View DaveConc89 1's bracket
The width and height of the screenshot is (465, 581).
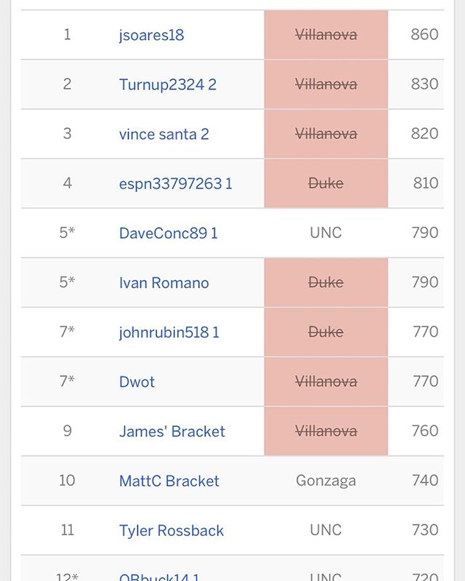[169, 233]
